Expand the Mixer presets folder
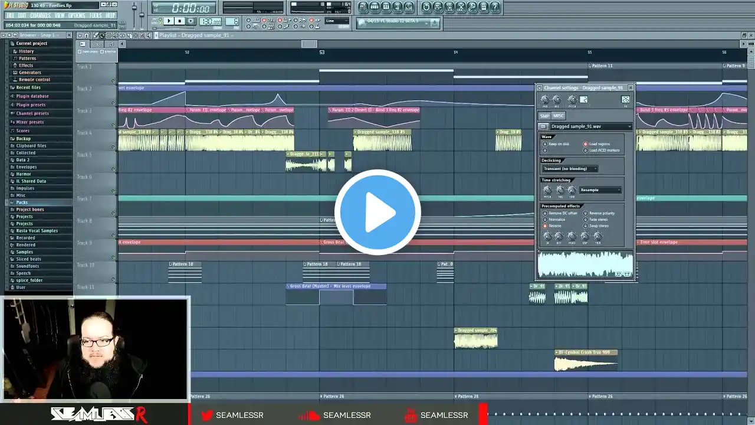The height and width of the screenshot is (425, 755). [x=31, y=122]
